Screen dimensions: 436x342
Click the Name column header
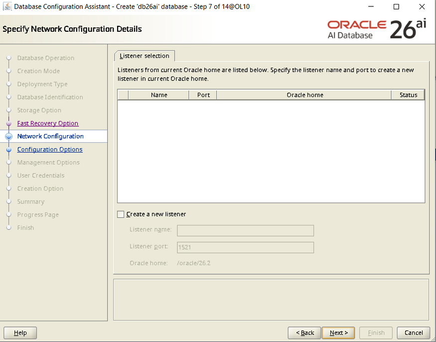(x=159, y=95)
